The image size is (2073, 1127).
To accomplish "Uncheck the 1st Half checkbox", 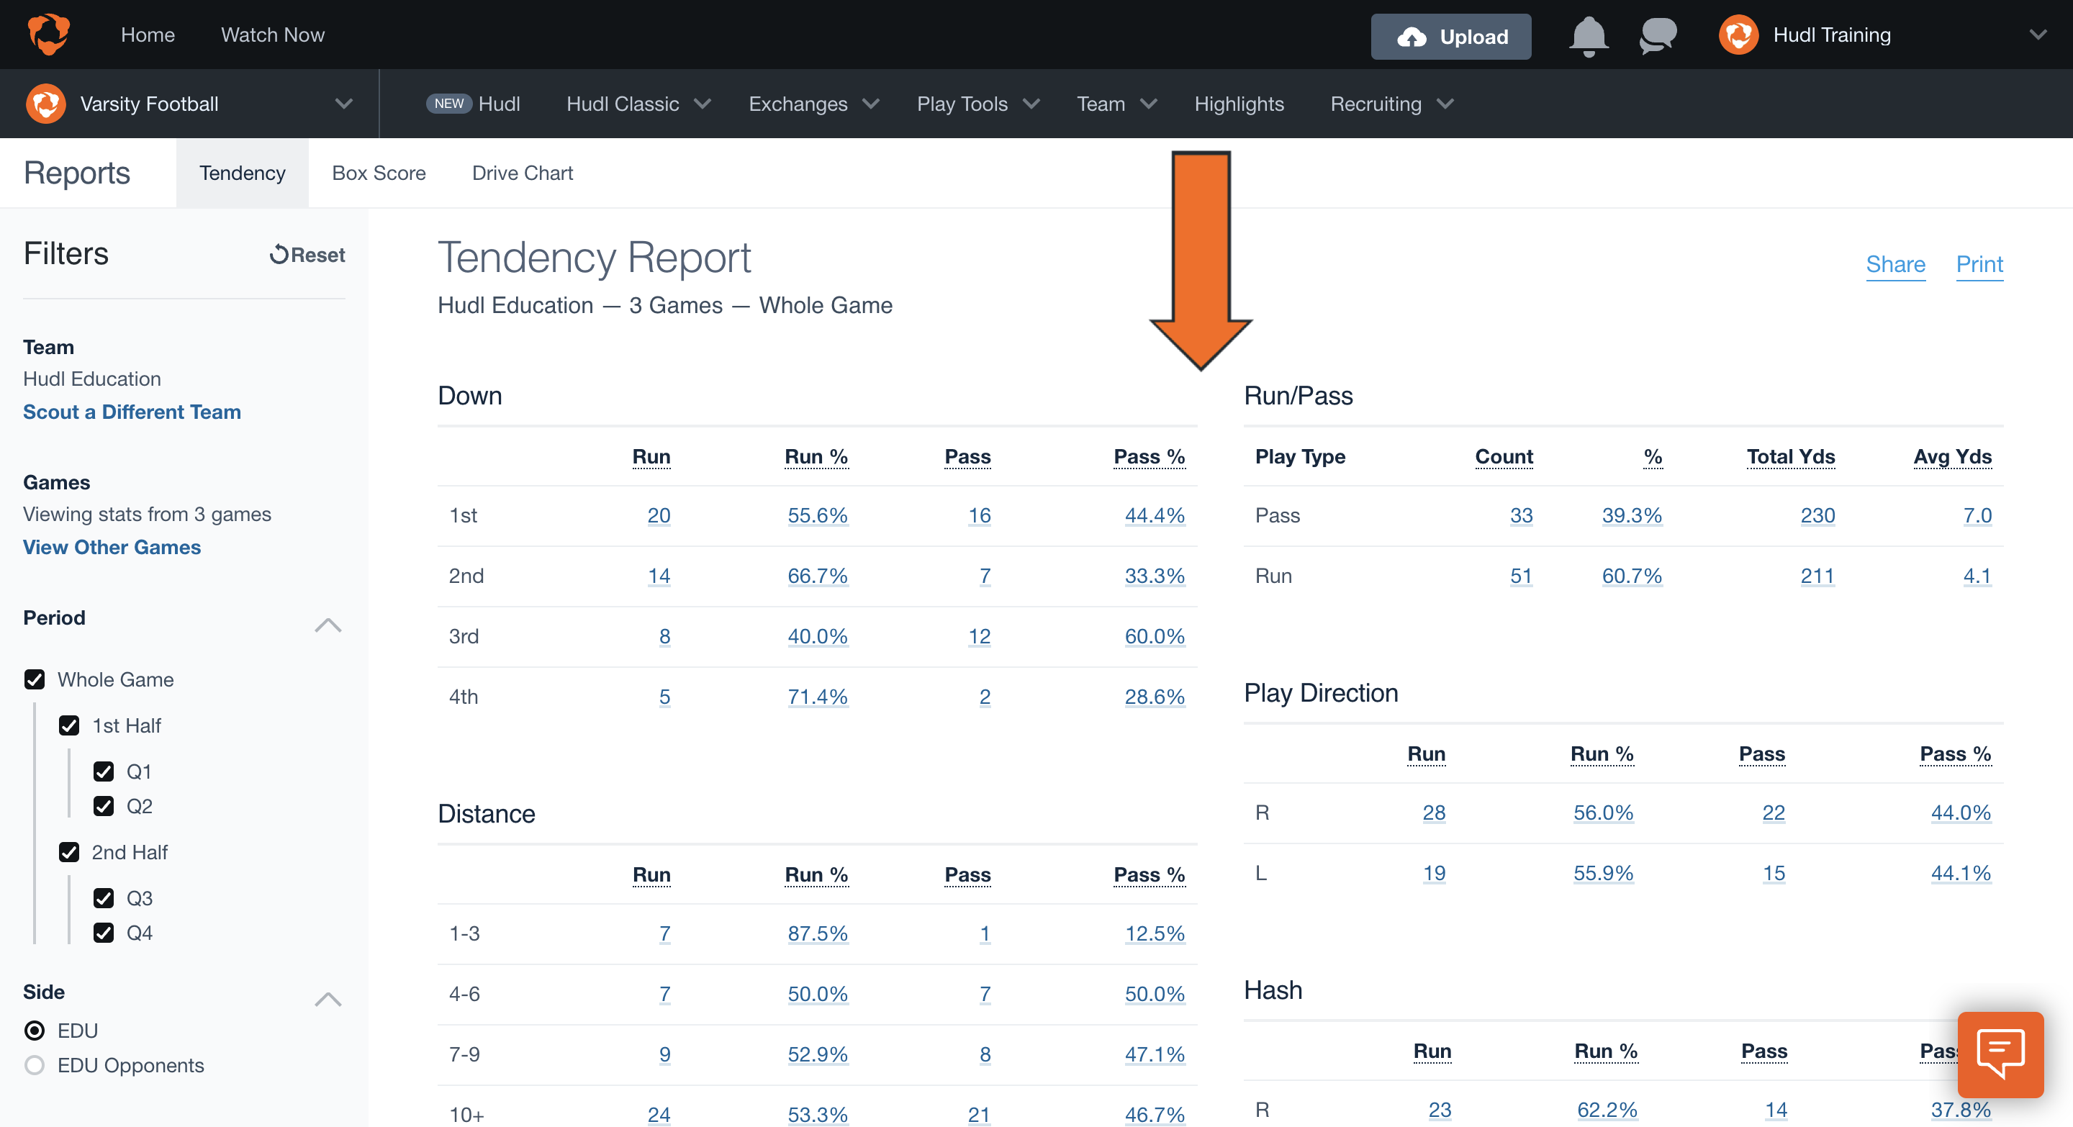I will point(69,725).
